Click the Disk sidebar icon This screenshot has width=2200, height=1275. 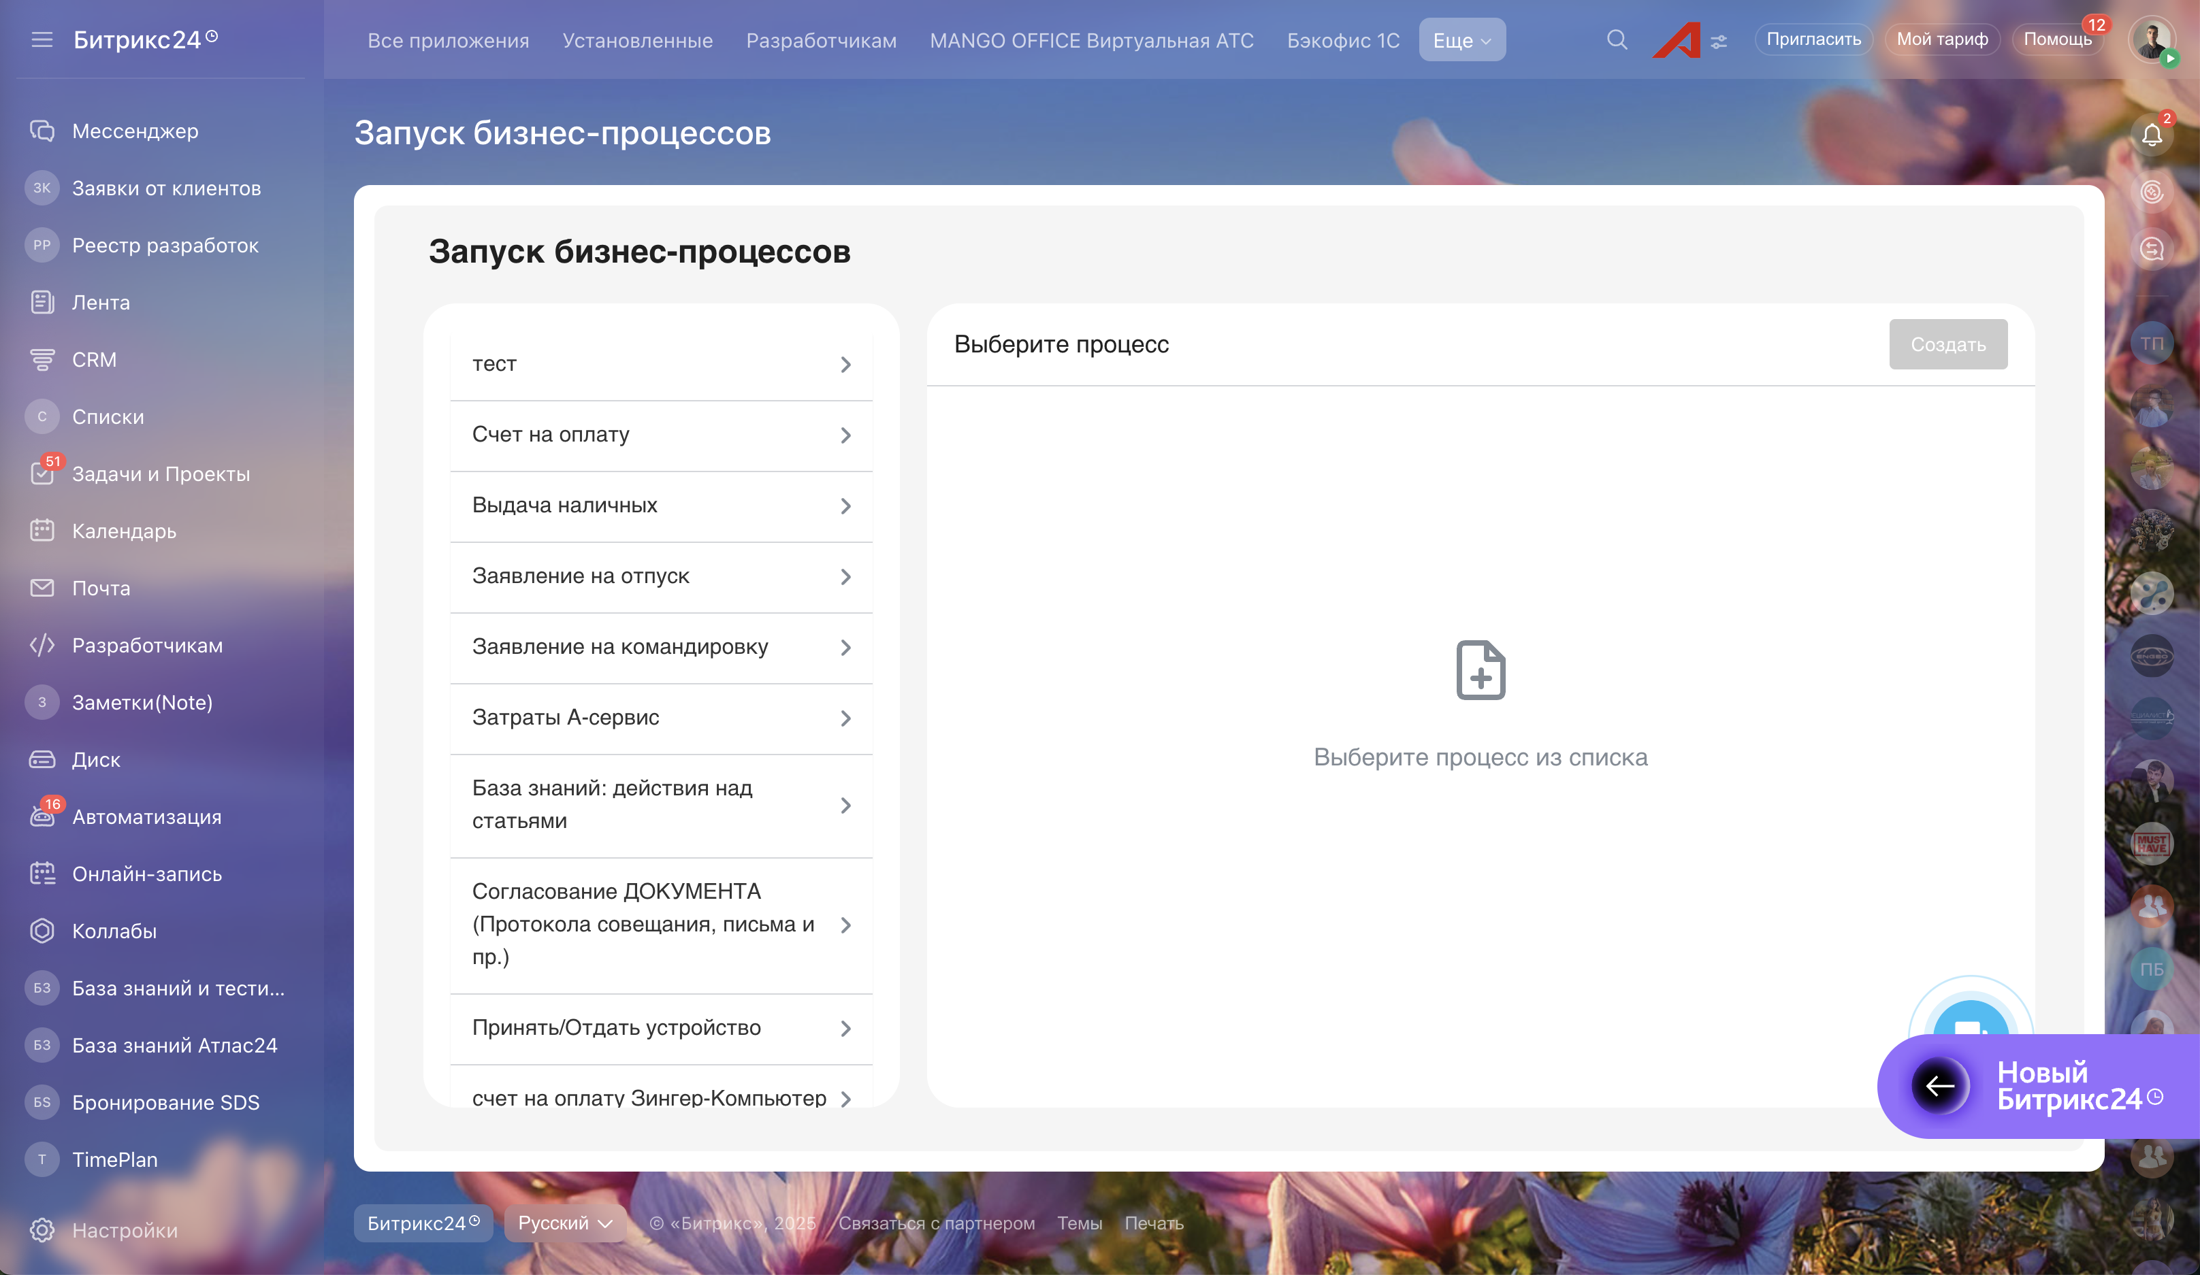tap(42, 759)
